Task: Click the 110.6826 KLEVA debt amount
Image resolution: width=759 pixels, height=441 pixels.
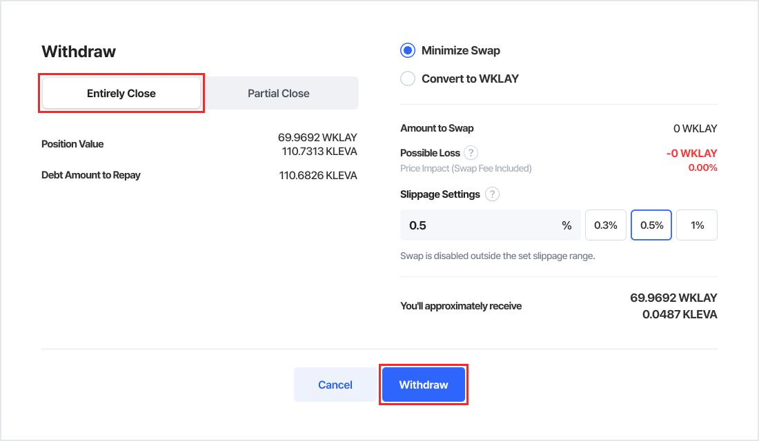Action: (318, 176)
